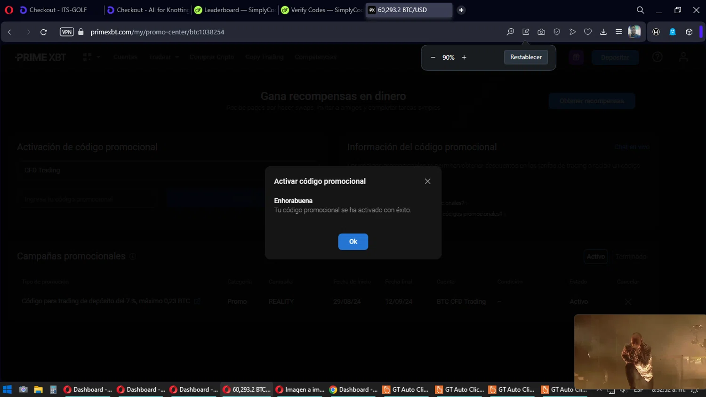Image resolution: width=706 pixels, height=397 pixels.
Task: Click the PrimeXBT logo
Action: pos(40,57)
